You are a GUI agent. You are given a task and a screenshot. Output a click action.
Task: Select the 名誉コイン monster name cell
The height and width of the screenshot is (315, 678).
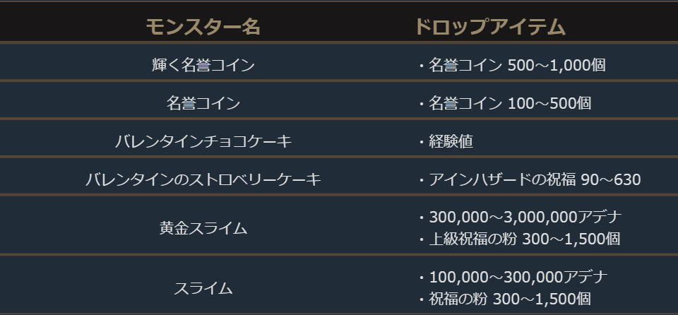point(203,103)
